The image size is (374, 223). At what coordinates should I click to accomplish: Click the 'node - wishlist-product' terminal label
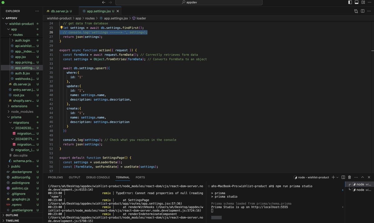(x=311, y=177)
